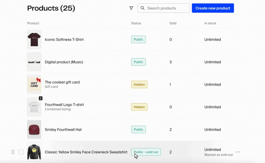Click the Public - sold out status badge
The image size is (265, 163).
[x=146, y=152]
